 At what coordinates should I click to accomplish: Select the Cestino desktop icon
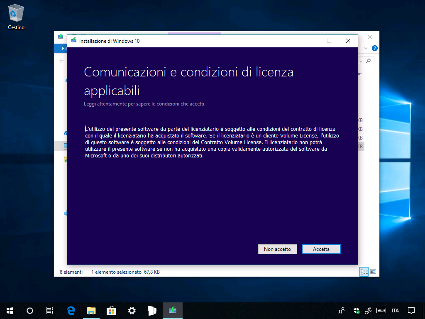[16, 17]
